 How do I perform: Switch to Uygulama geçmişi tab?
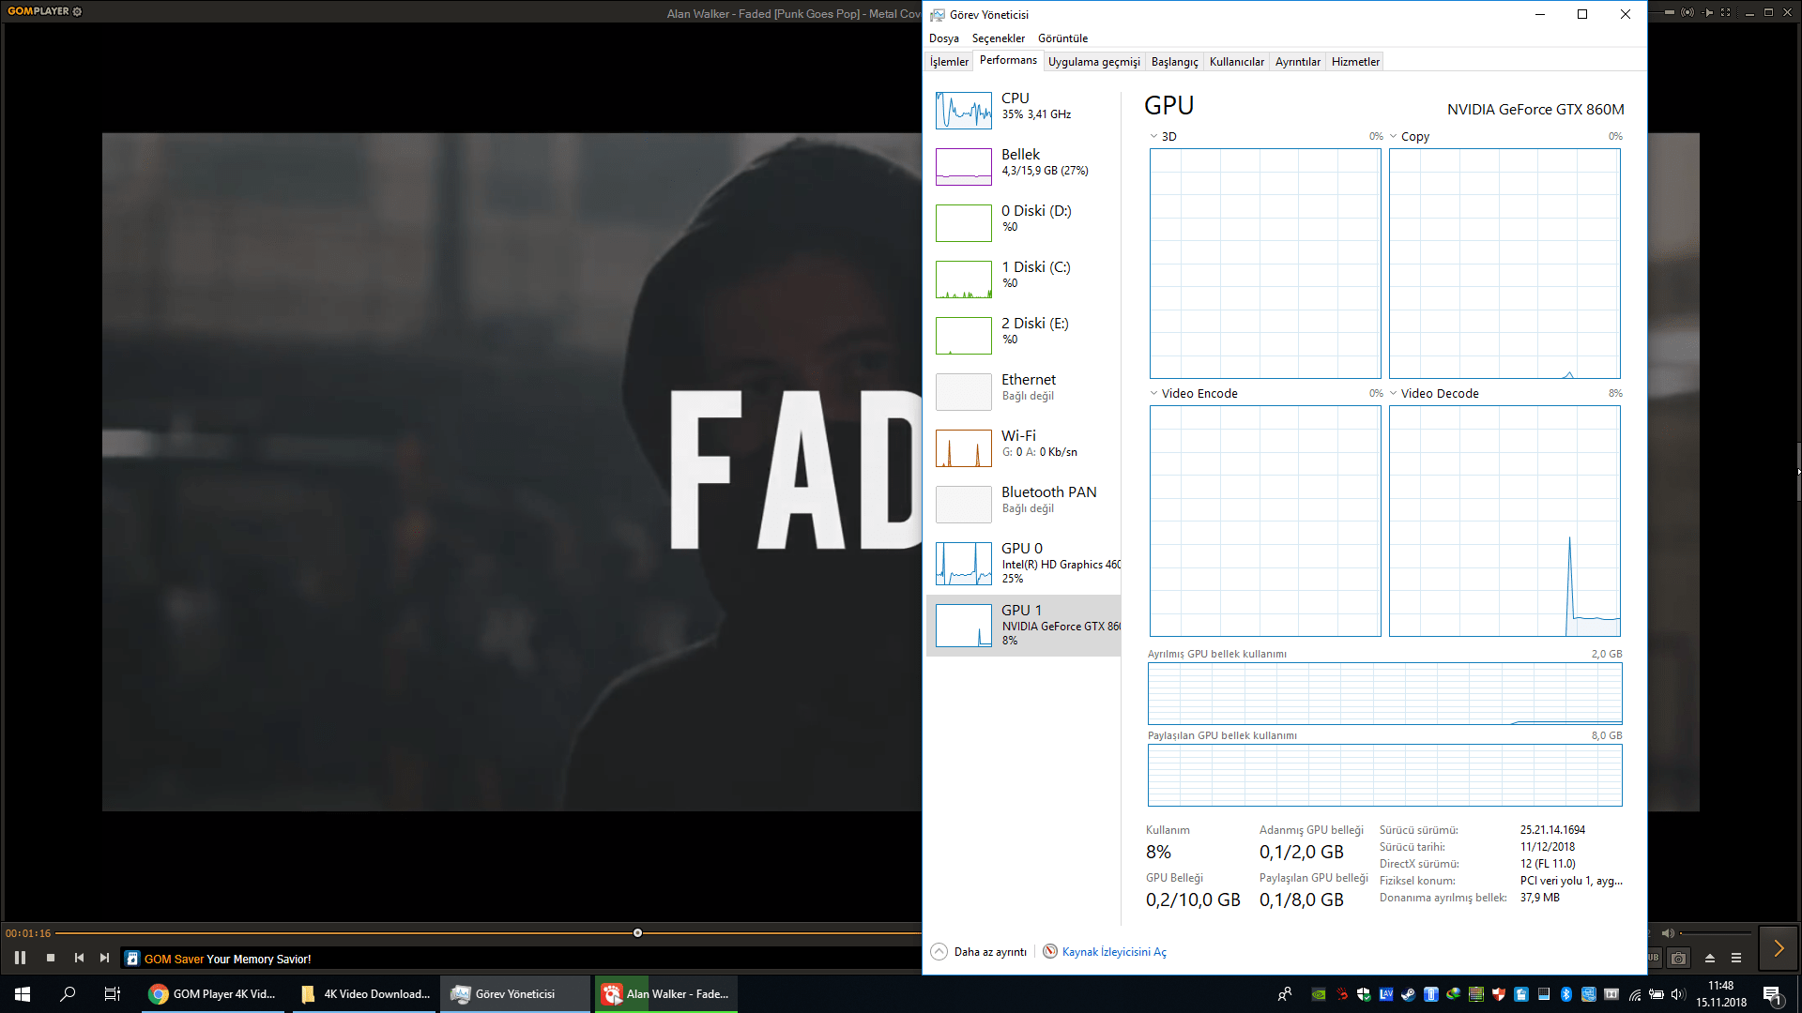[x=1093, y=62]
